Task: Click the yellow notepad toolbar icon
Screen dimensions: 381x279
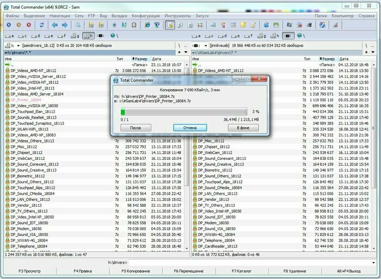Action: tap(243, 25)
